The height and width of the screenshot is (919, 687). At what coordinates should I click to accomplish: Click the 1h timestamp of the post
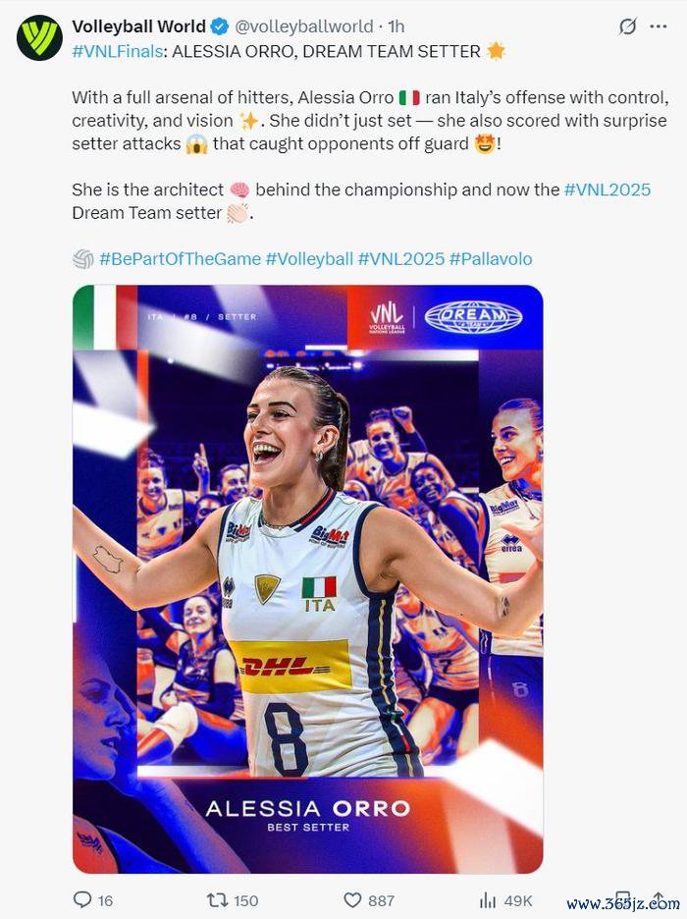[x=396, y=27]
